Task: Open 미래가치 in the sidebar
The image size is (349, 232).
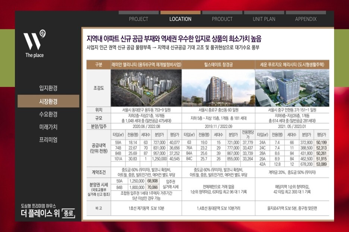Action: point(48,127)
